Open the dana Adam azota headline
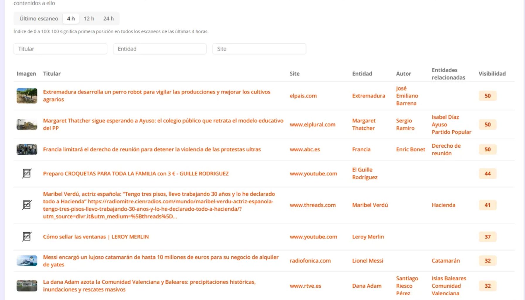Image resolution: width=525 pixels, height=300 pixels. (x=149, y=286)
